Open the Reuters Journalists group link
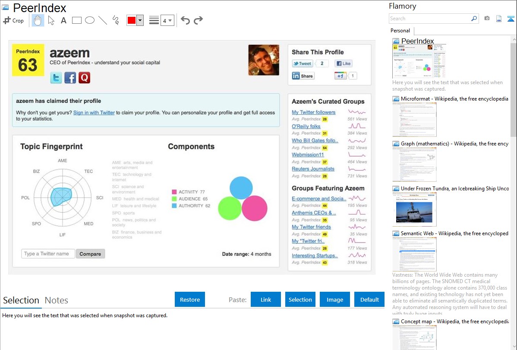 313,169
